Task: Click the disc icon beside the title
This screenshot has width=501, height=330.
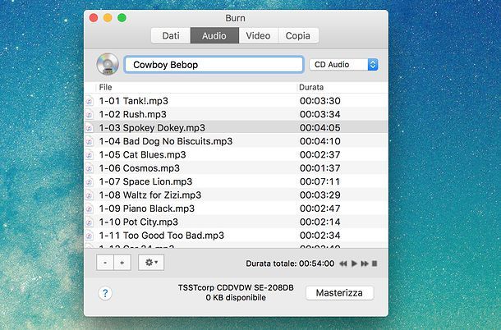Action: point(108,64)
